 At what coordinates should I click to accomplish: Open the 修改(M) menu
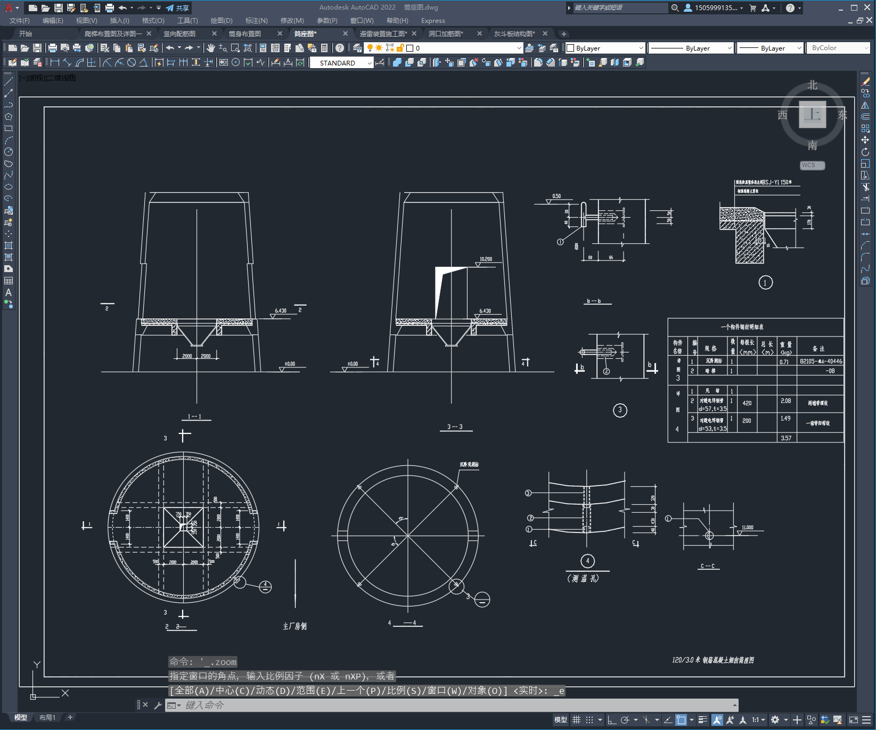(x=292, y=21)
